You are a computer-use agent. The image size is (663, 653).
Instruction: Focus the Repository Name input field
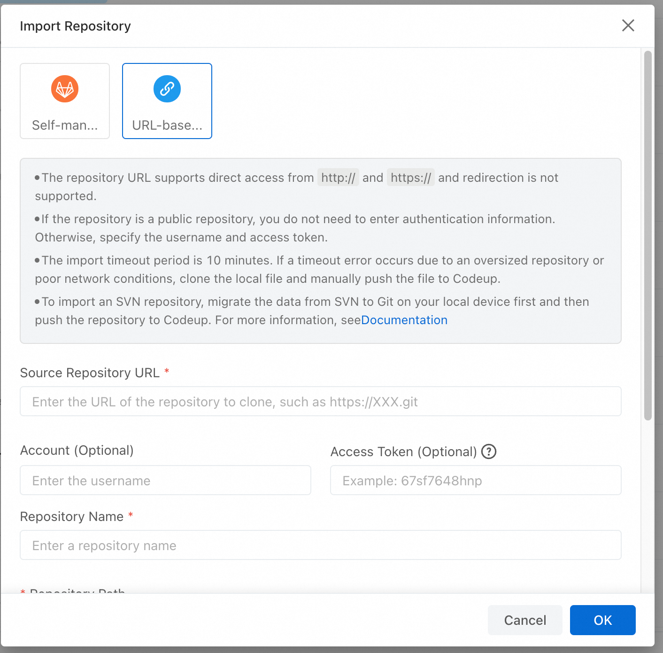(x=320, y=545)
